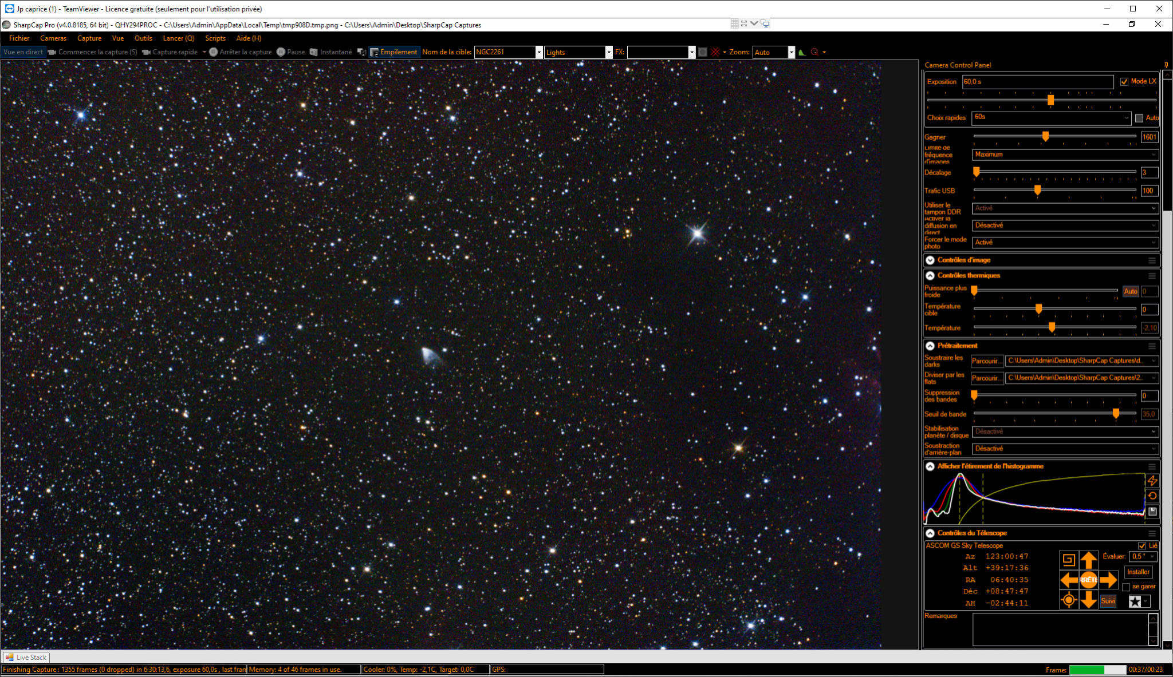Click Parcourir for Soustraire les darks
The height and width of the screenshot is (677, 1173).
pyautogui.click(x=987, y=361)
